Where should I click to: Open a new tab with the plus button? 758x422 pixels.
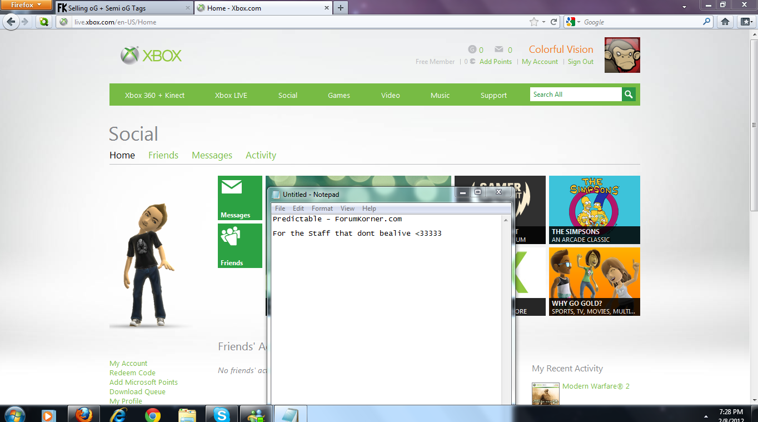pos(341,8)
